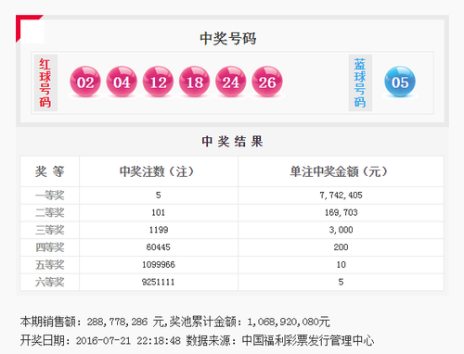Select the red ball numbered 24
464x354 pixels.
tap(231, 82)
